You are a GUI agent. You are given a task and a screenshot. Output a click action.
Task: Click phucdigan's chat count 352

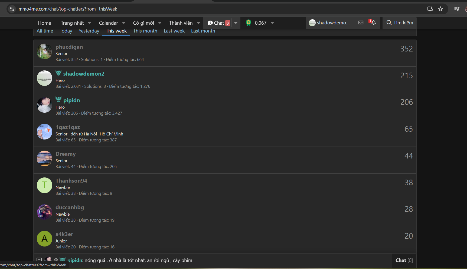click(407, 49)
